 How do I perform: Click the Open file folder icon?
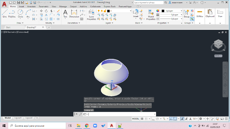coord(14,3)
